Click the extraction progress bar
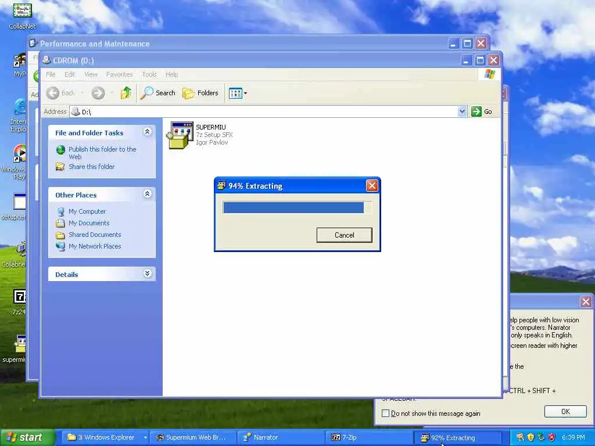The width and height of the screenshot is (595, 446). click(297, 207)
